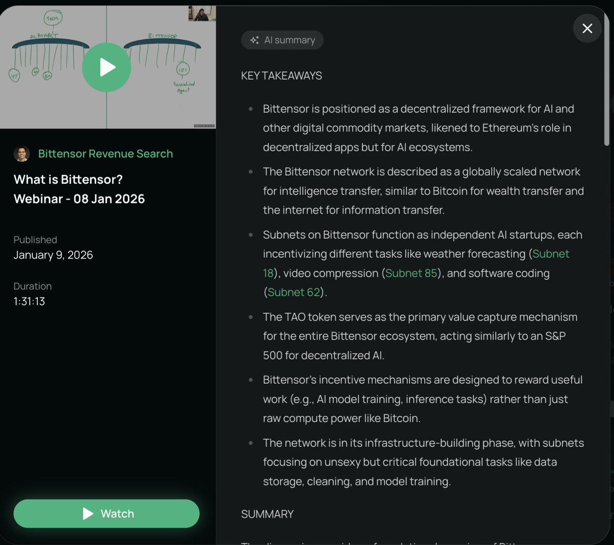Open the Bittensor Revenue Search channel link
This screenshot has width=614, height=545.
point(105,154)
